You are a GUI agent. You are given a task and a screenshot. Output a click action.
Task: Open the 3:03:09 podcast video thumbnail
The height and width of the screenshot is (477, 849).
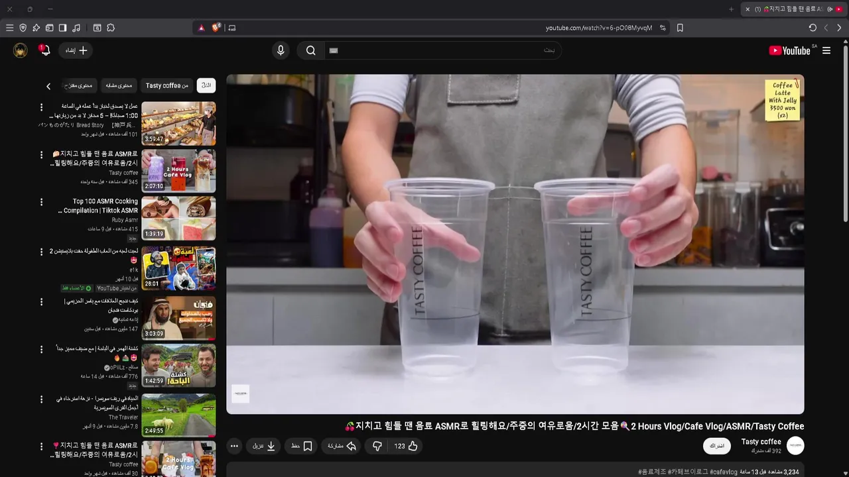178,318
